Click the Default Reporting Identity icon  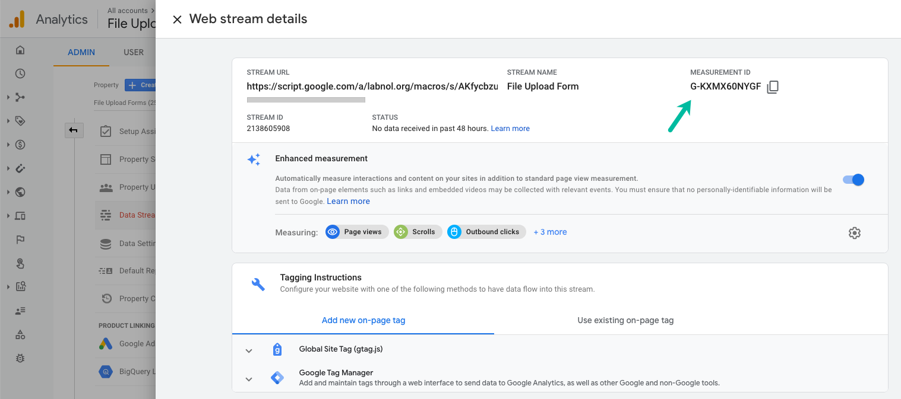tap(106, 271)
